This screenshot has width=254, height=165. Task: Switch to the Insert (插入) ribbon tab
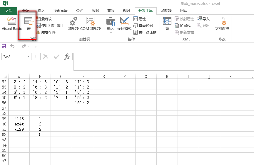(41, 11)
